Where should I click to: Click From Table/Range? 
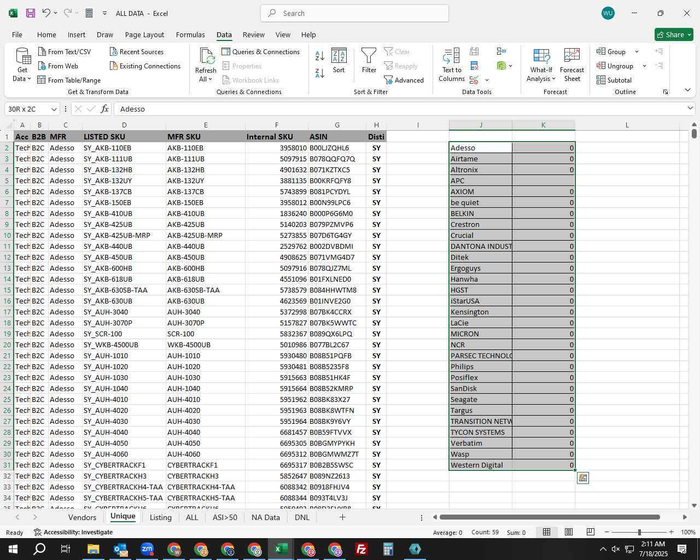69,80
